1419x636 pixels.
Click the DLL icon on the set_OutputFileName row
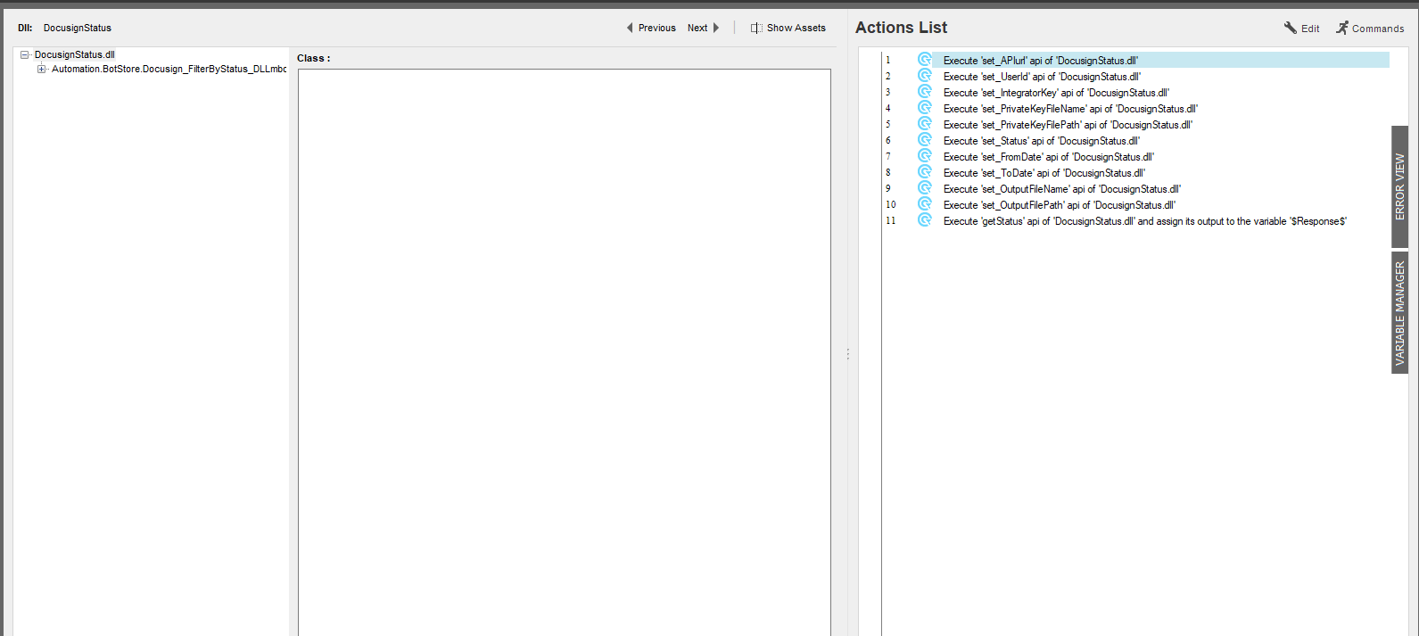click(925, 188)
